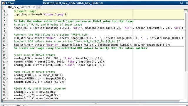The image size is (188, 106).
Task: Click the vertical scrollbar in the editor
Action: click(x=185, y=42)
